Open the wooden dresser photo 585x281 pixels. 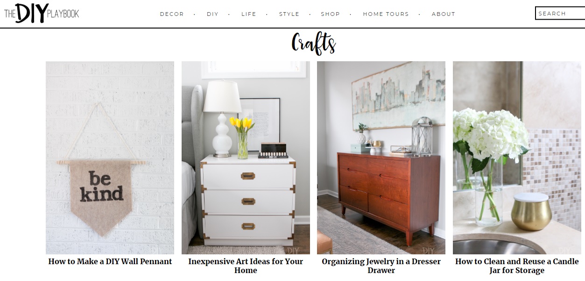[381, 158]
